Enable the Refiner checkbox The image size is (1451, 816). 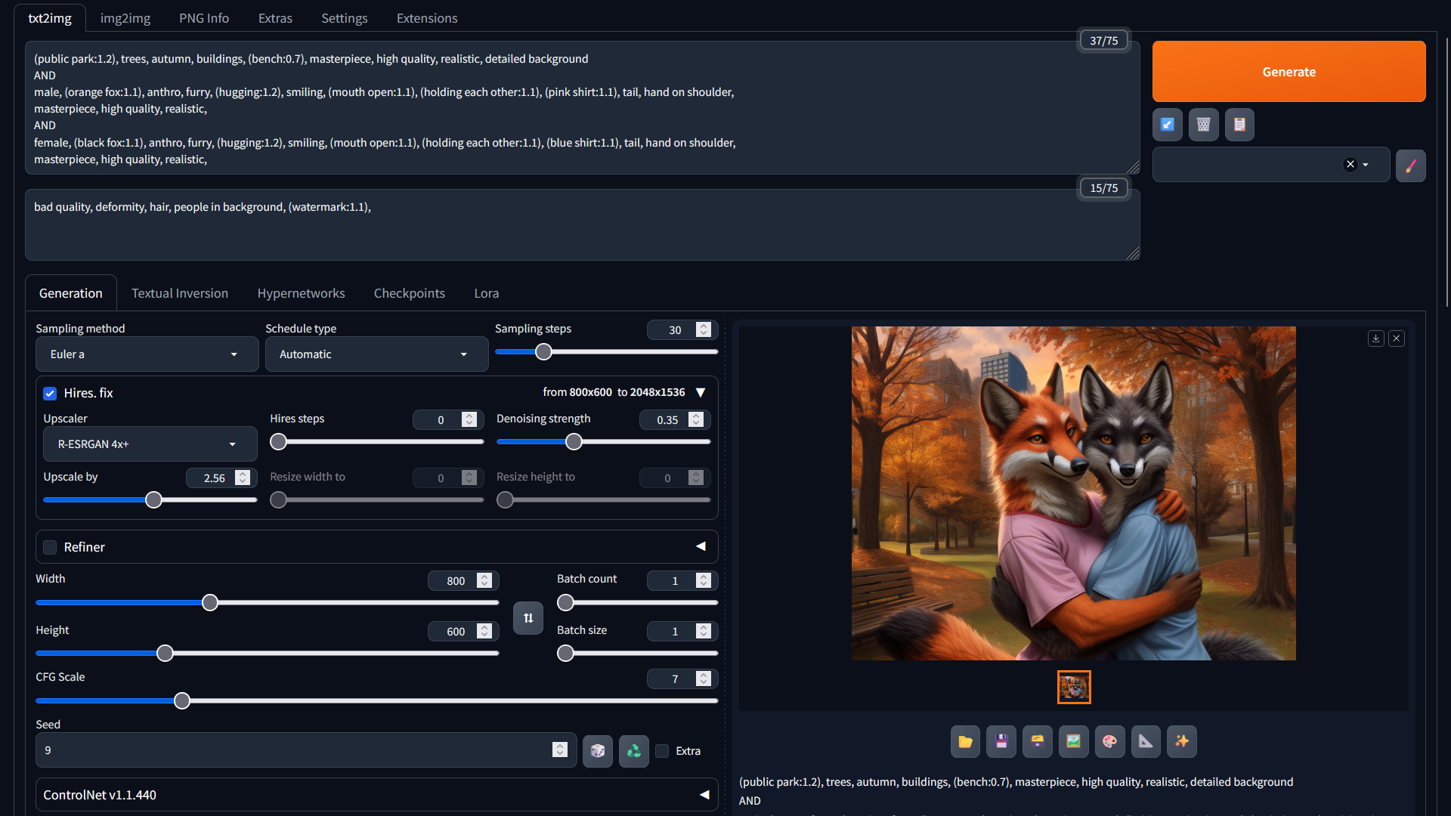50,548
